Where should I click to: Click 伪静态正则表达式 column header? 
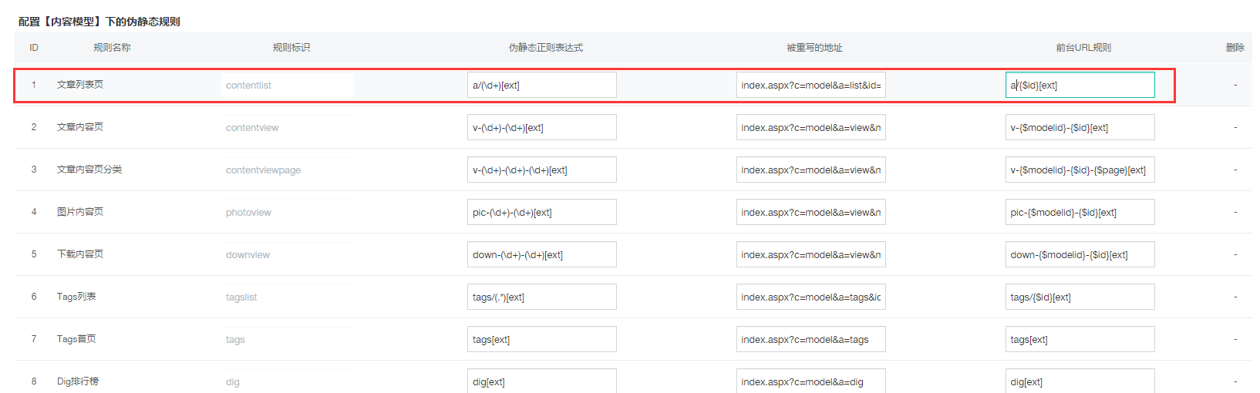pyautogui.click(x=545, y=48)
